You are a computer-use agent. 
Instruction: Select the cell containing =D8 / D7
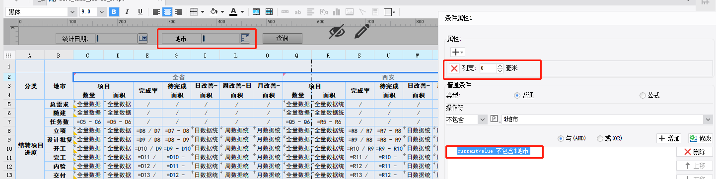click(148, 130)
